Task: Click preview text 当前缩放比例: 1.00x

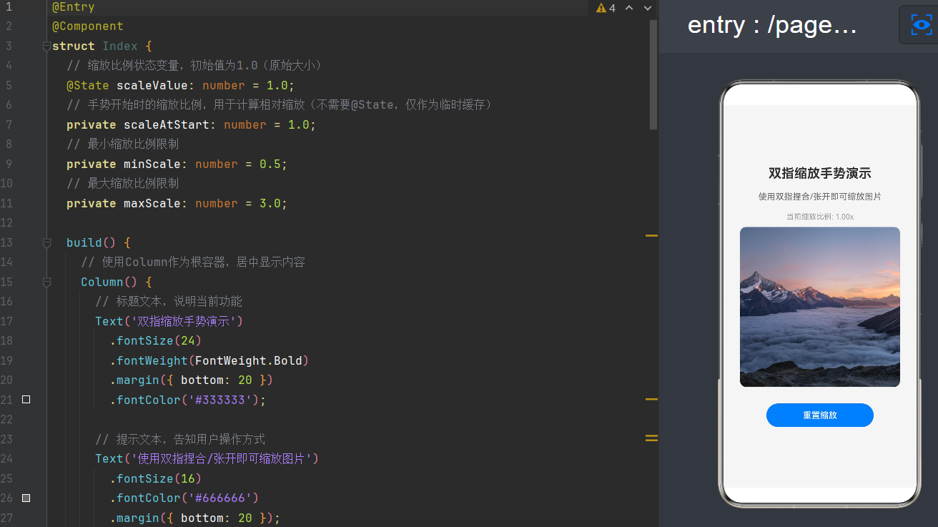Action: [820, 217]
